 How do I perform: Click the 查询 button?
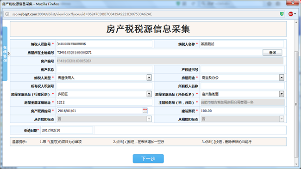point(272,53)
